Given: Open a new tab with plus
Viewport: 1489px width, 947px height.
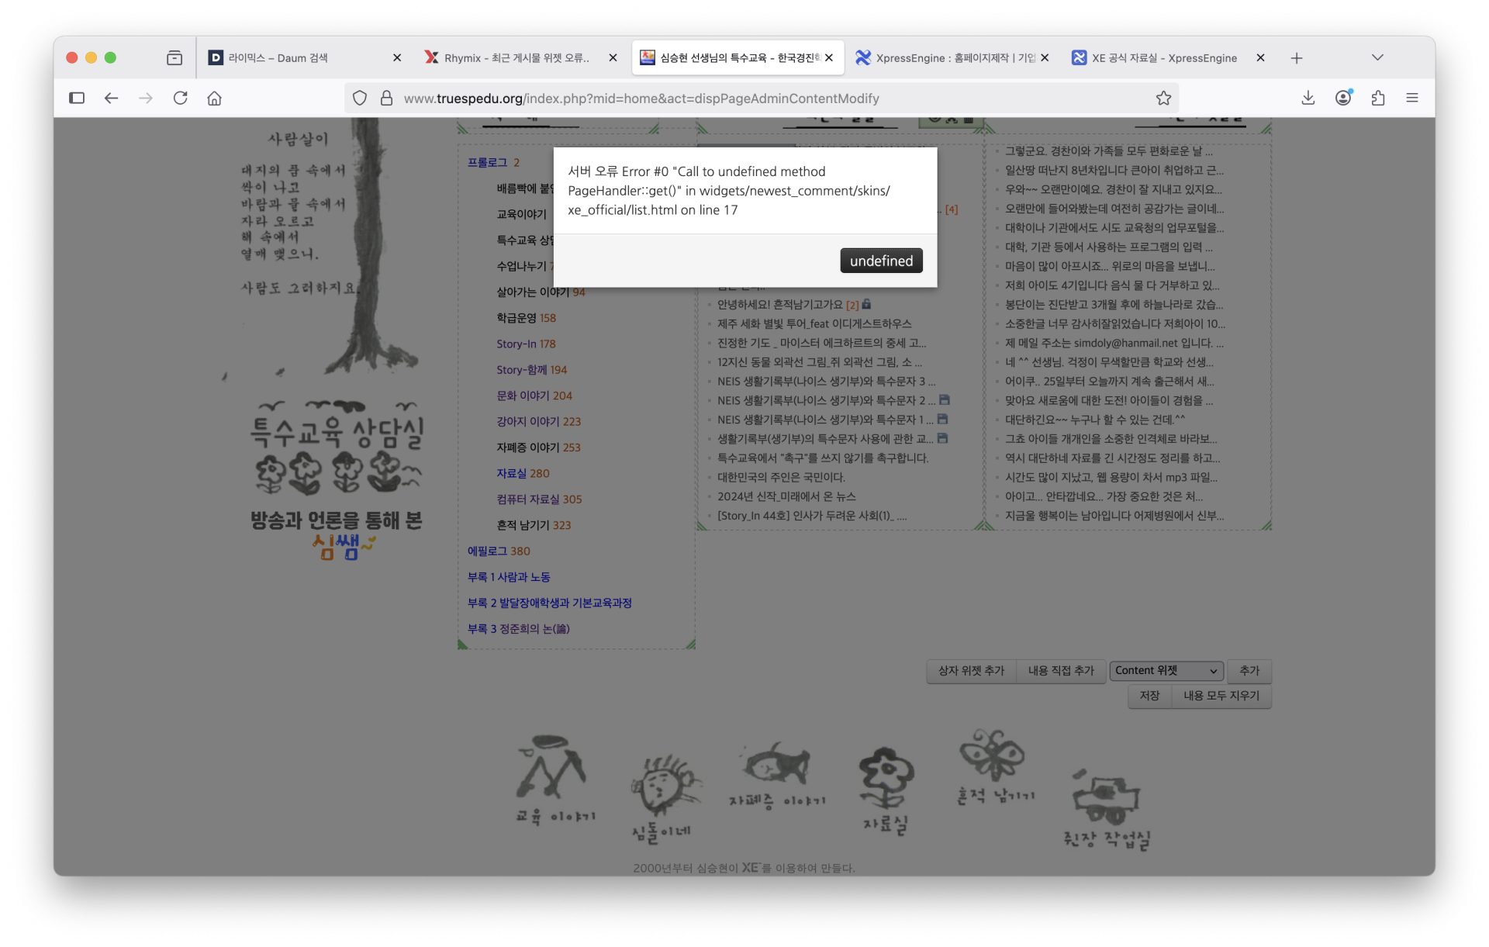Looking at the screenshot, I should [x=1297, y=57].
